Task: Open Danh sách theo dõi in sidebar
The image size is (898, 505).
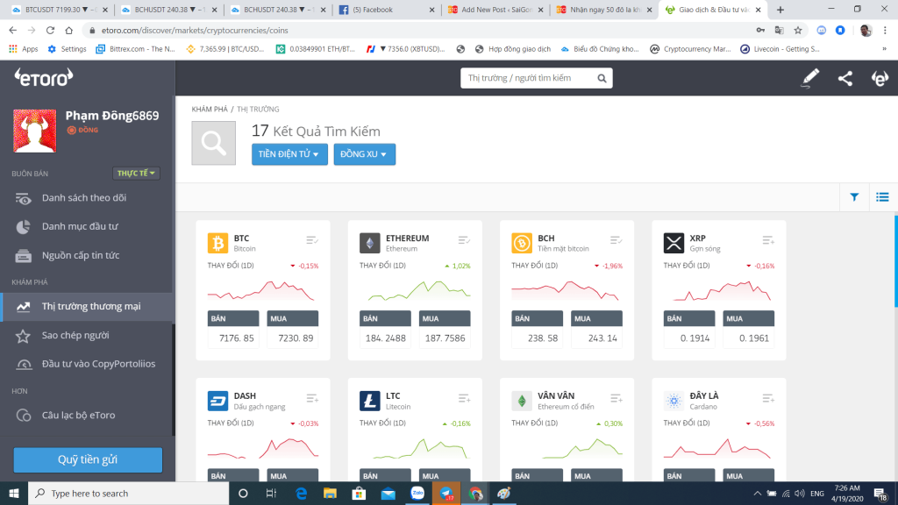Action: 84,198
